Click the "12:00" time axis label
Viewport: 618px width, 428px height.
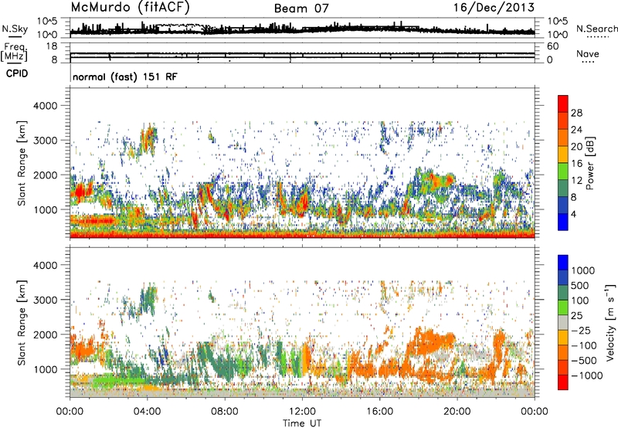pos(302,412)
